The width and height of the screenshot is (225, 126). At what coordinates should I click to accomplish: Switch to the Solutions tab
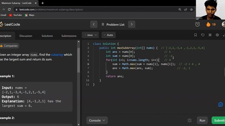click(x=47, y=36)
